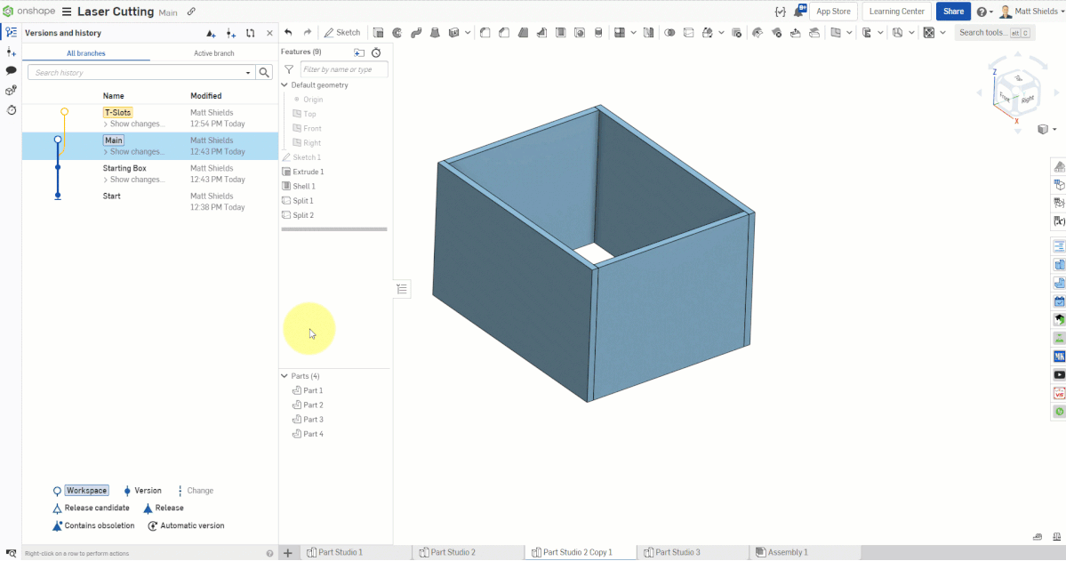This screenshot has width=1066, height=561.
Task: Click the Filter by name or type field
Action: tap(343, 69)
